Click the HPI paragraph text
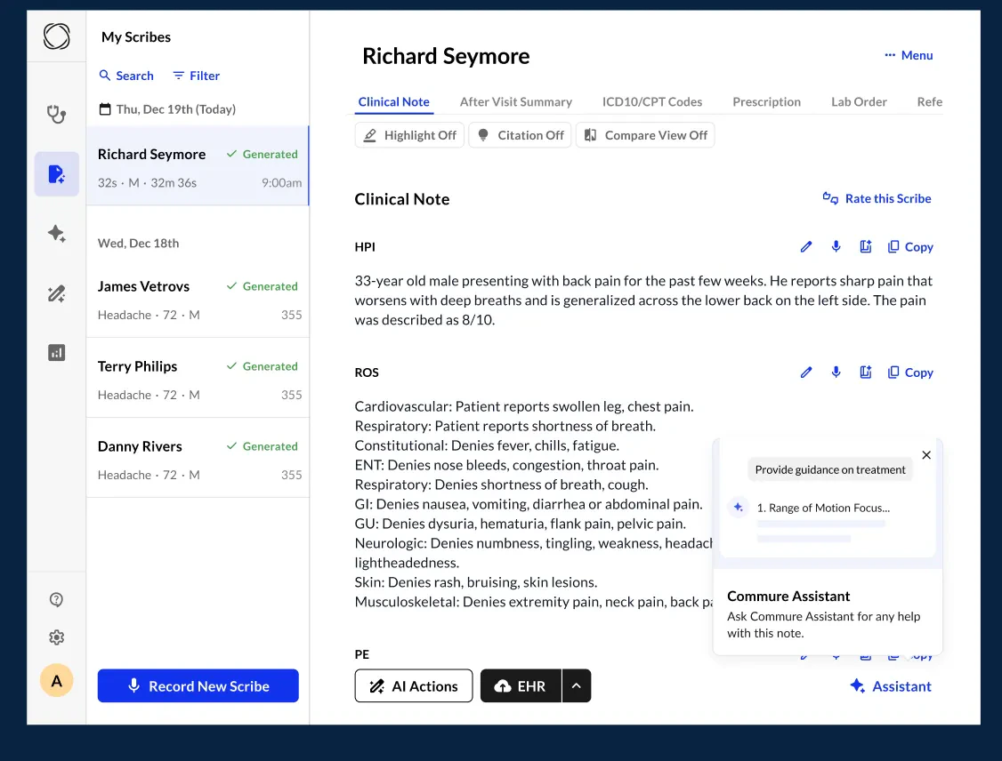Screen dimensions: 1002x761 point(643,300)
